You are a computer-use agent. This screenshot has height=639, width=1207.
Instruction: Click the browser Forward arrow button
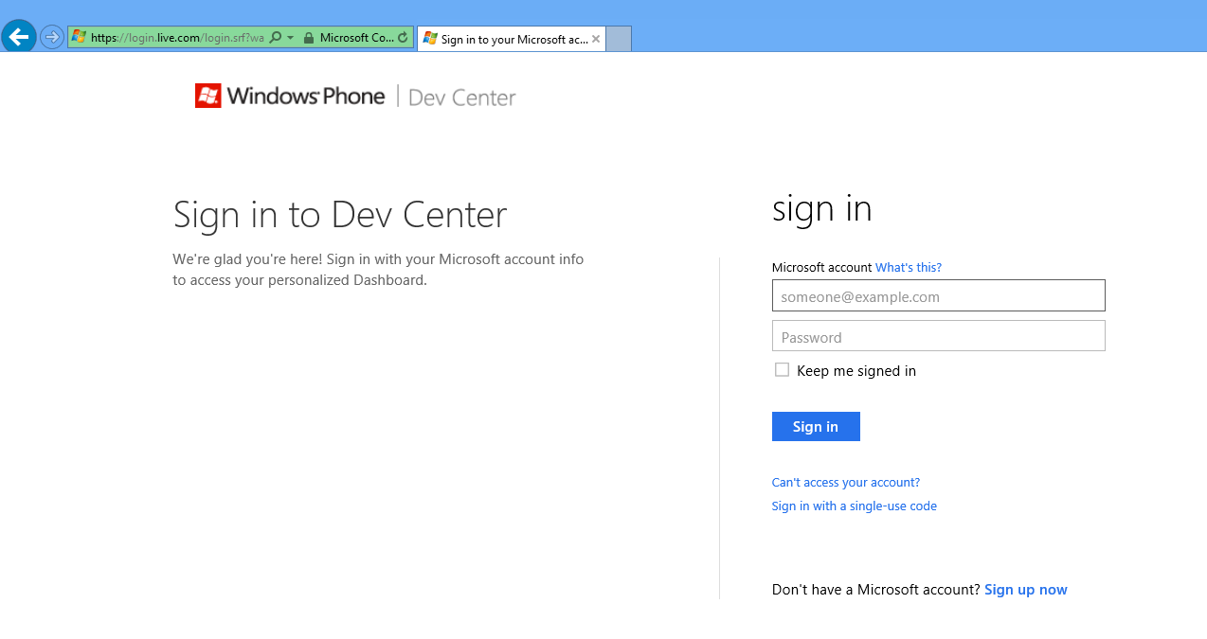tap(52, 38)
